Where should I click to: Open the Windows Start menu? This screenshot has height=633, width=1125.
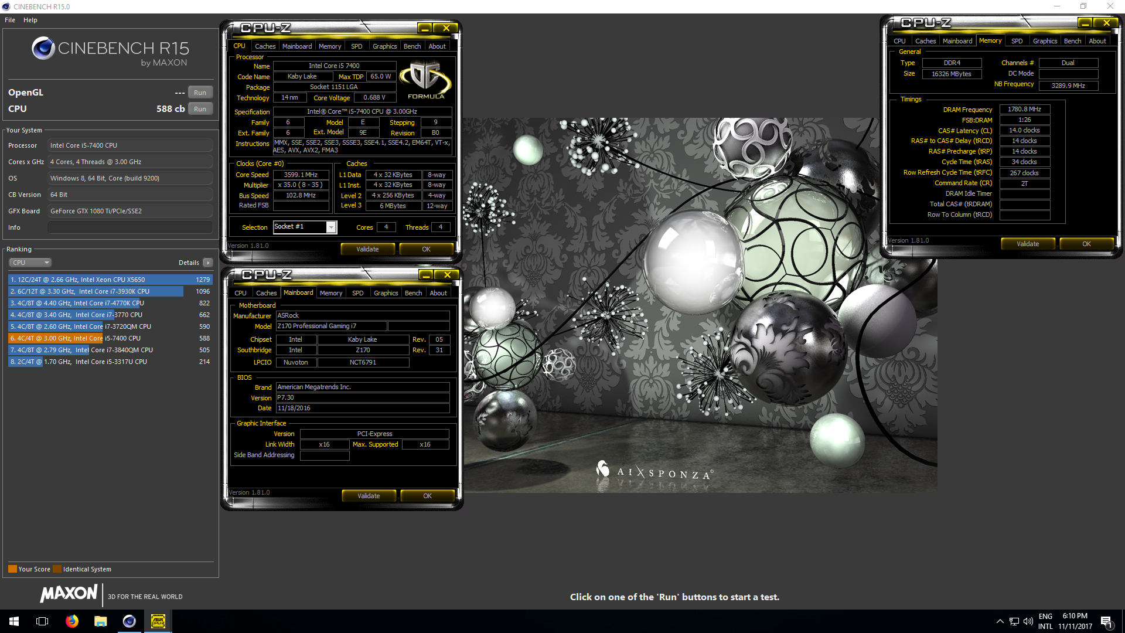tap(14, 621)
